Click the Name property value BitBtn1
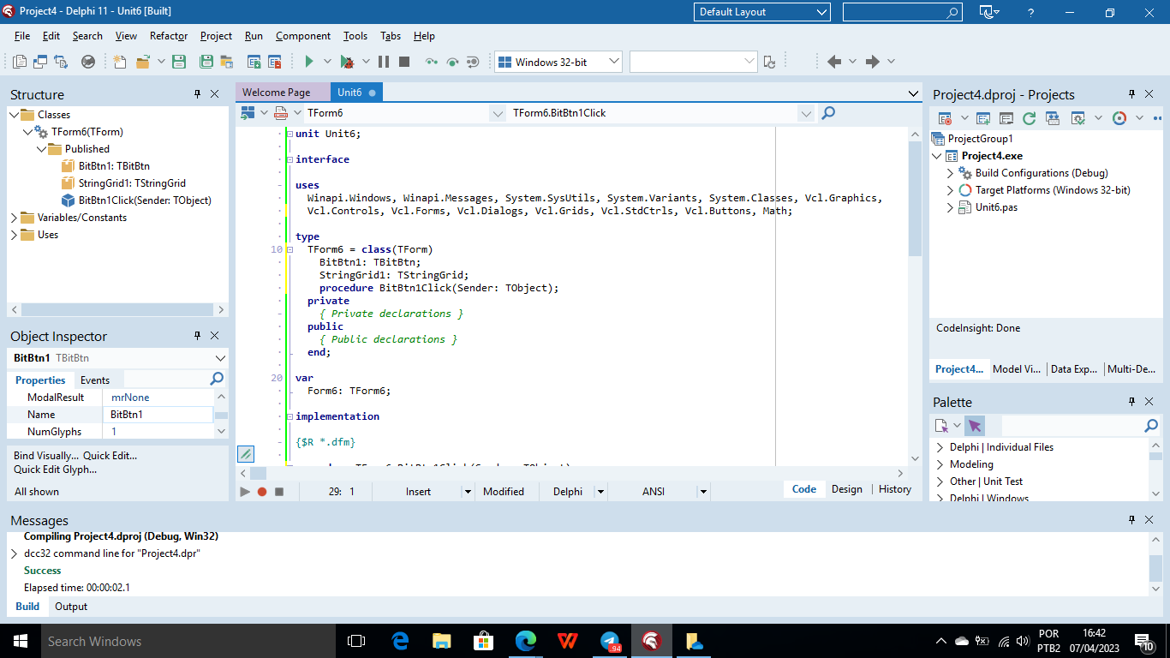1170x658 pixels. (158, 415)
